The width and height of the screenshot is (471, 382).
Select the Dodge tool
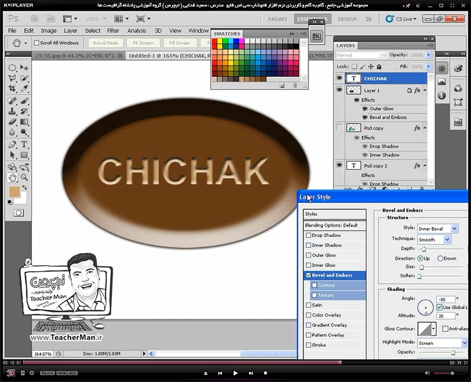pyautogui.click(x=24, y=132)
